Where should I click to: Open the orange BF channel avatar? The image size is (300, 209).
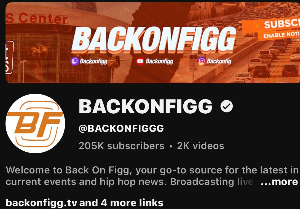[35, 124]
